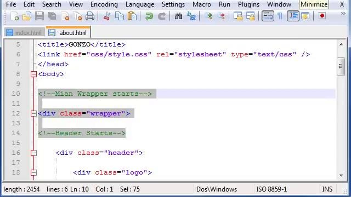This screenshot has height=197, width=351.
Task: Click css/style.css href value on line 6
Action: coord(119,54)
